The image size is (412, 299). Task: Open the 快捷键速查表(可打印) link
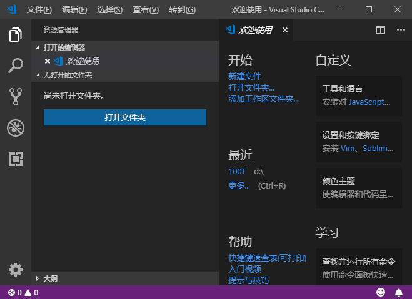(x=267, y=258)
